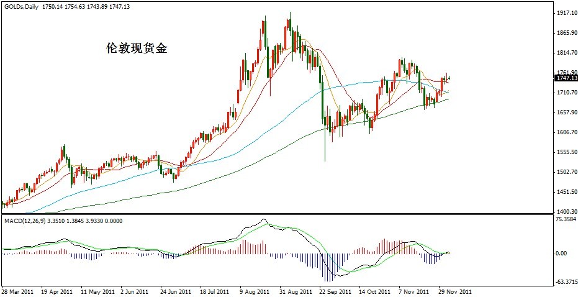Viewport: 578px width, 297px height.
Task: Click the 2 Jun 2011 date label
Action: click(x=135, y=291)
